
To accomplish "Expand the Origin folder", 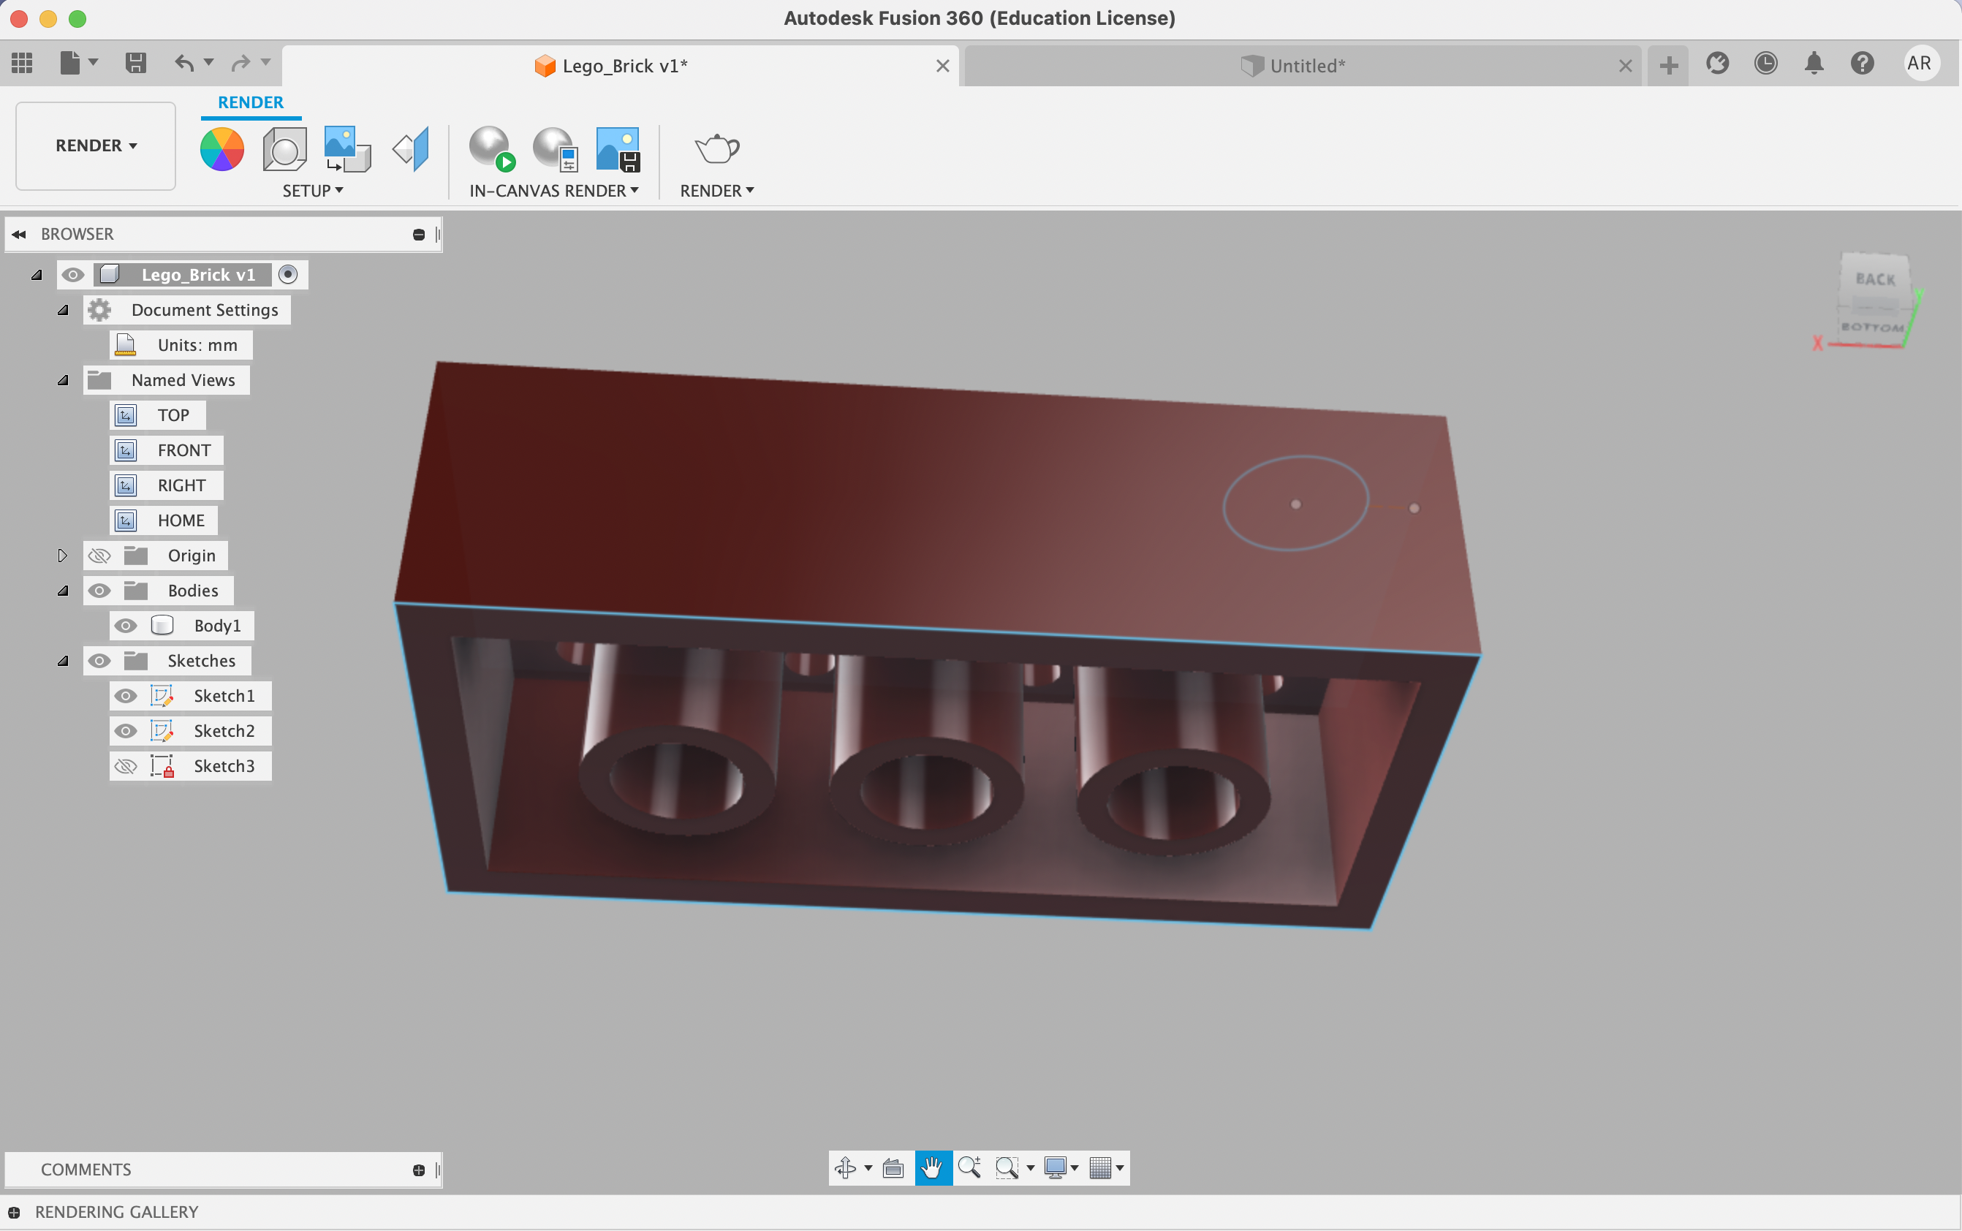I will tap(63, 556).
